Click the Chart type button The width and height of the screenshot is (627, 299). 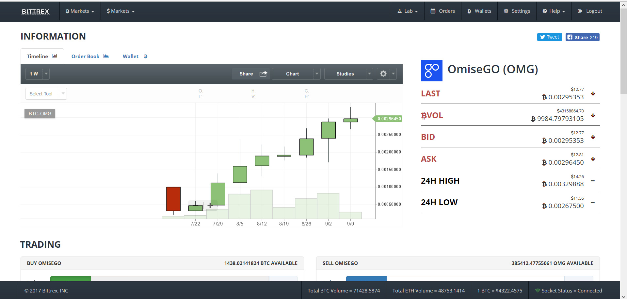293,74
